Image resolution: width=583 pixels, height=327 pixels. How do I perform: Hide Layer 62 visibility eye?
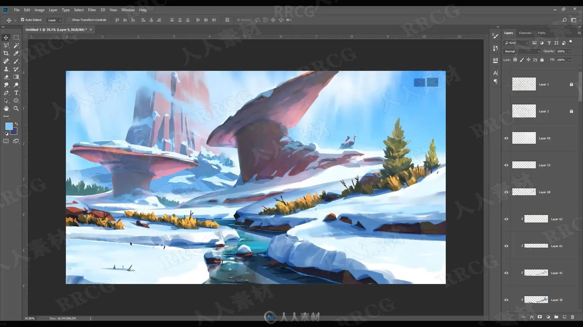pos(506,219)
